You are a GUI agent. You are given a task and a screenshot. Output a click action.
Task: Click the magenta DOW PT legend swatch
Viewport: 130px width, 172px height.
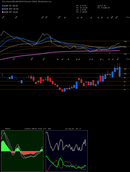3,12
